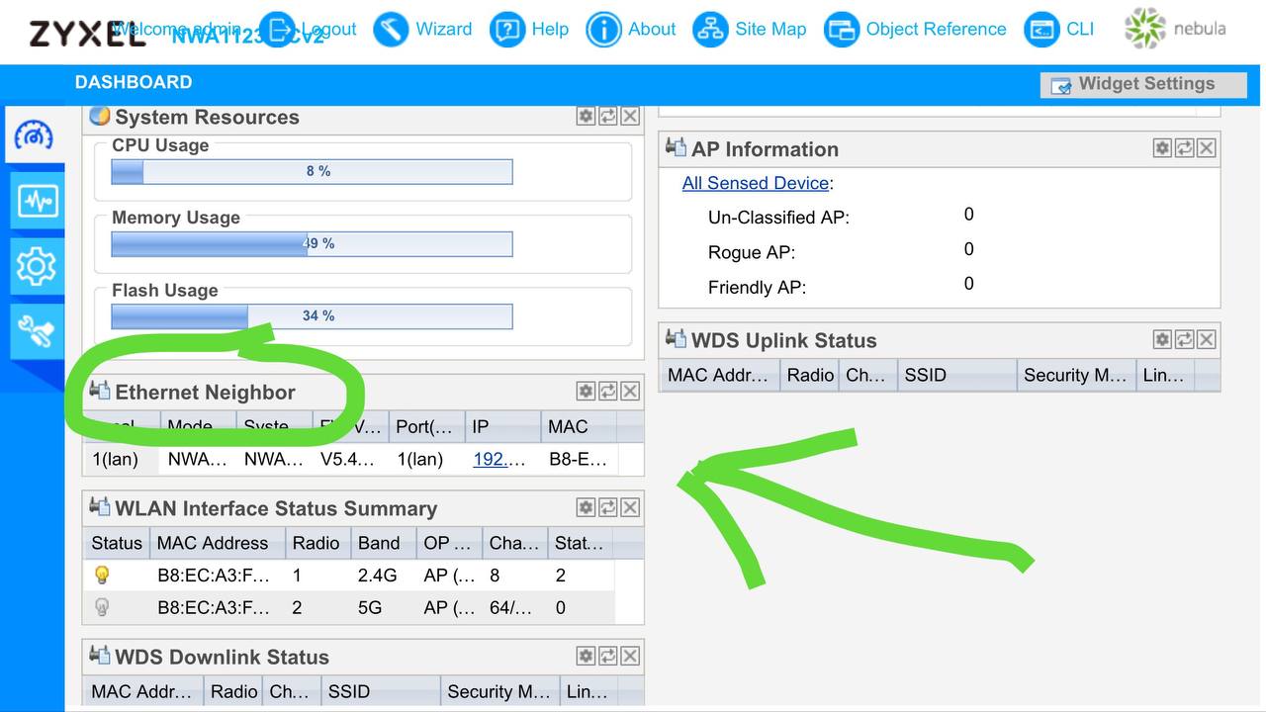
Task: Open WLAN Interface Status Summary settings gear
Action: tap(587, 507)
